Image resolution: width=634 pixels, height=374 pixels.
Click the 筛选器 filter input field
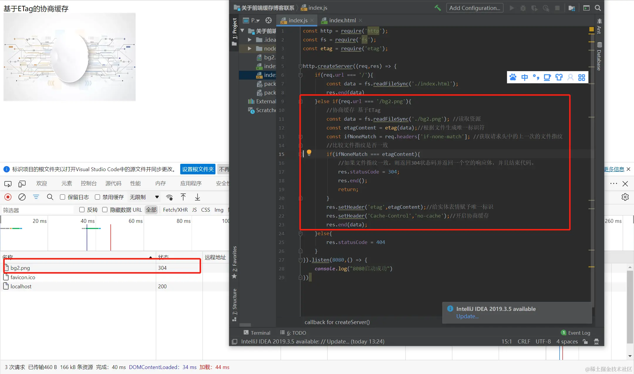[38, 210]
